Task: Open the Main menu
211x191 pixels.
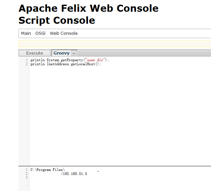Action: 26,33
